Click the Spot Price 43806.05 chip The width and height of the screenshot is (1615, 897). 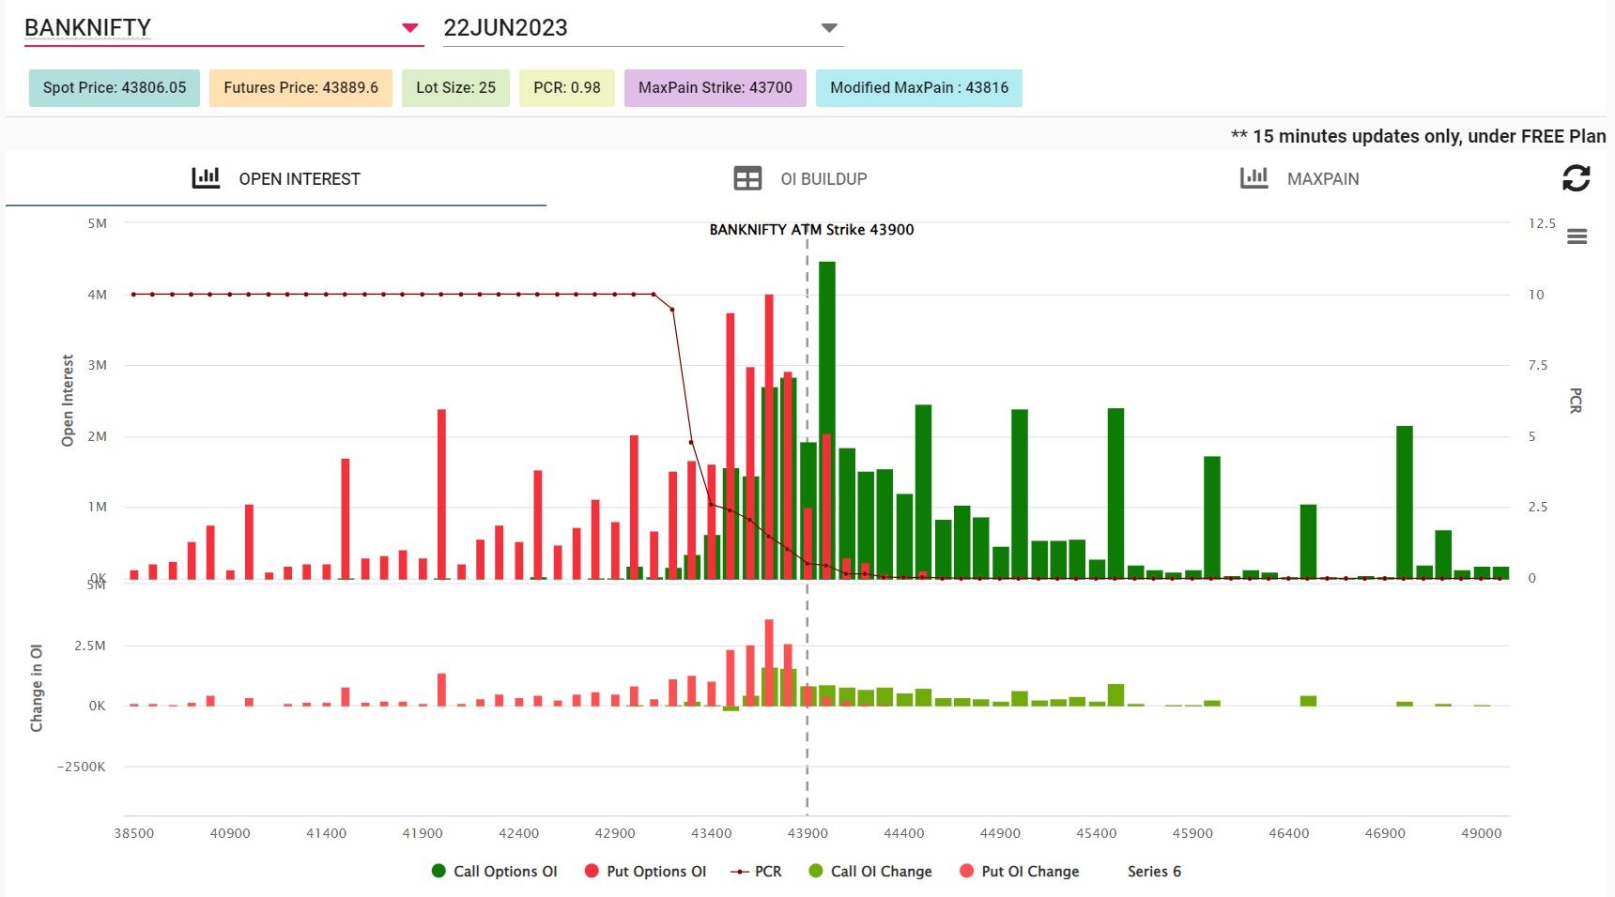point(115,88)
